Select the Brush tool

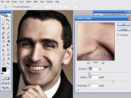coord(8,33)
